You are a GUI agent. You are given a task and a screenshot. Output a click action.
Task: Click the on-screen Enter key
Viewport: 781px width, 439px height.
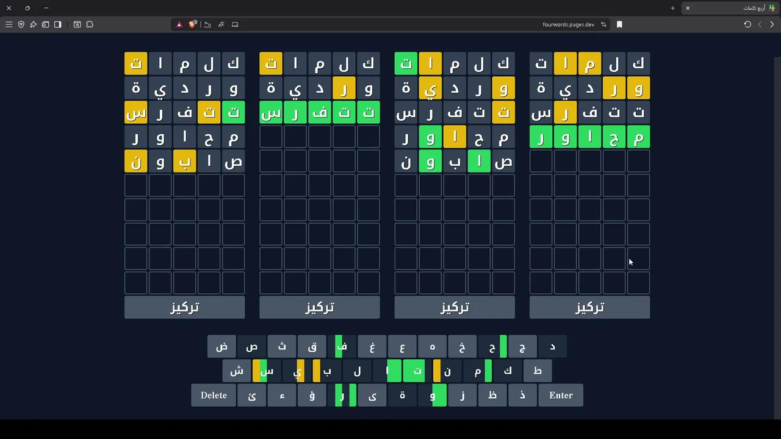click(x=561, y=395)
